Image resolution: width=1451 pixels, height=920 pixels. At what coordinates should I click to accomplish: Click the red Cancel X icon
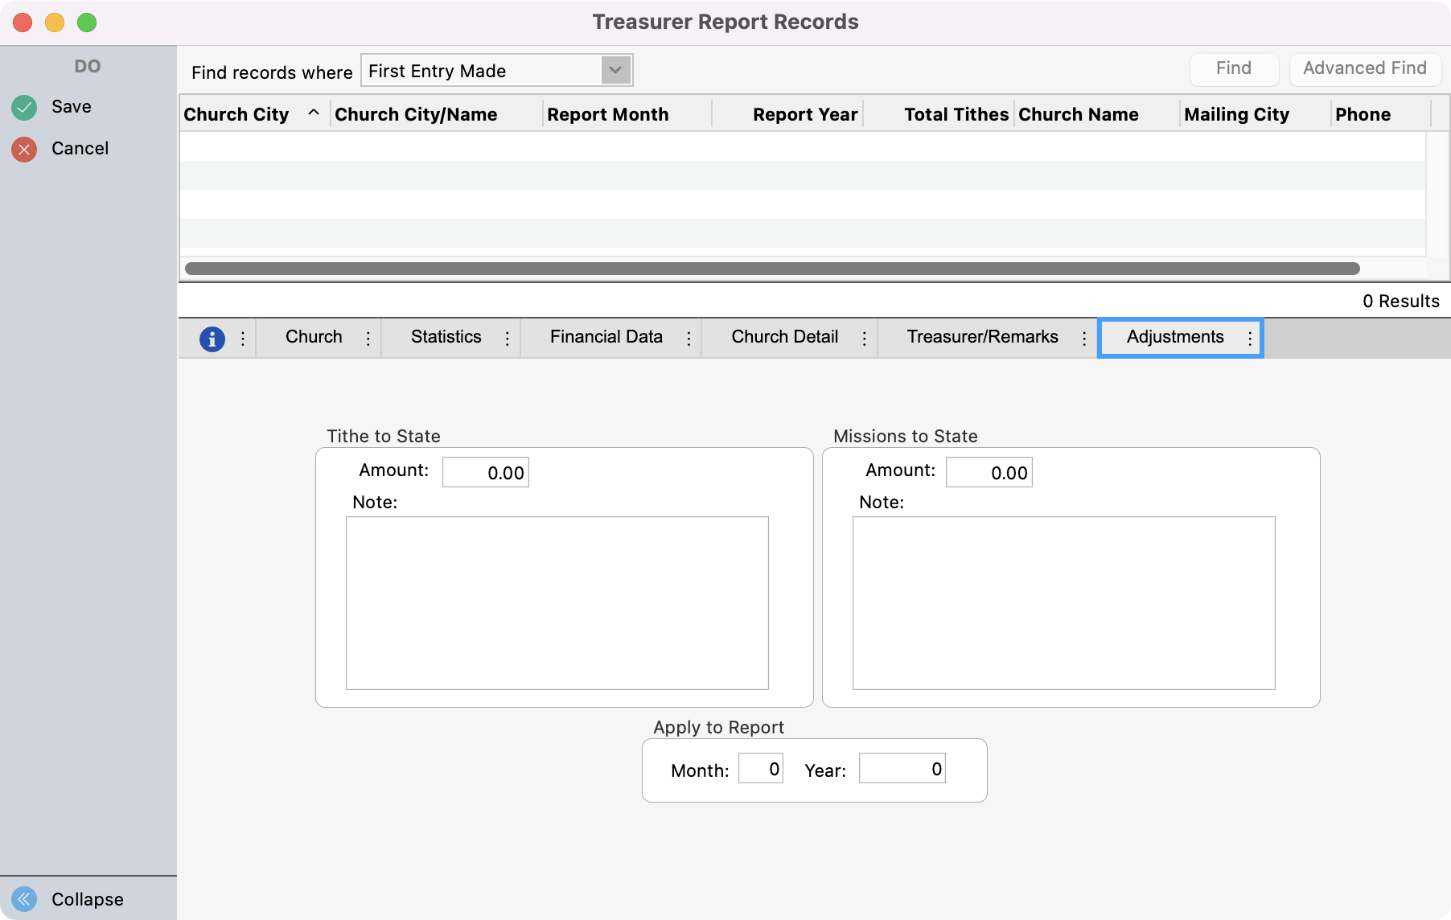23,148
